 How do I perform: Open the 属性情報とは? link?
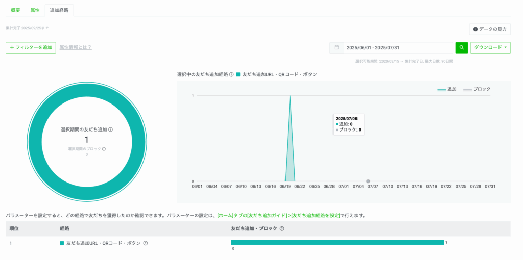76,47
